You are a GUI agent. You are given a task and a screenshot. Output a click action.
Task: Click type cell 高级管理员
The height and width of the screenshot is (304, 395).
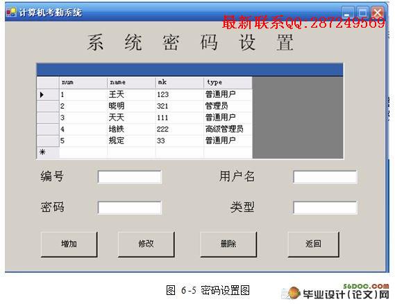click(x=228, y=129)
